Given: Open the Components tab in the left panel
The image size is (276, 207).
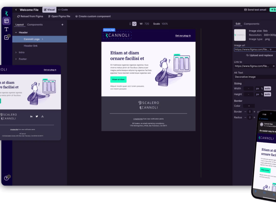Looking at the screenshot, I should [x=35, y=25].
